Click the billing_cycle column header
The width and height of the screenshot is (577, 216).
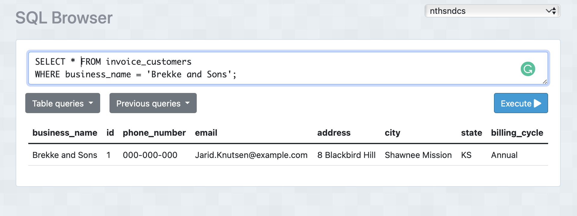coord(517,133)
